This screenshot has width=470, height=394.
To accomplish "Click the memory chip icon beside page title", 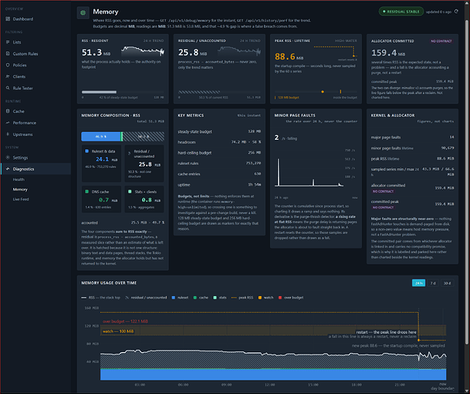I will (x=83, y=13).
